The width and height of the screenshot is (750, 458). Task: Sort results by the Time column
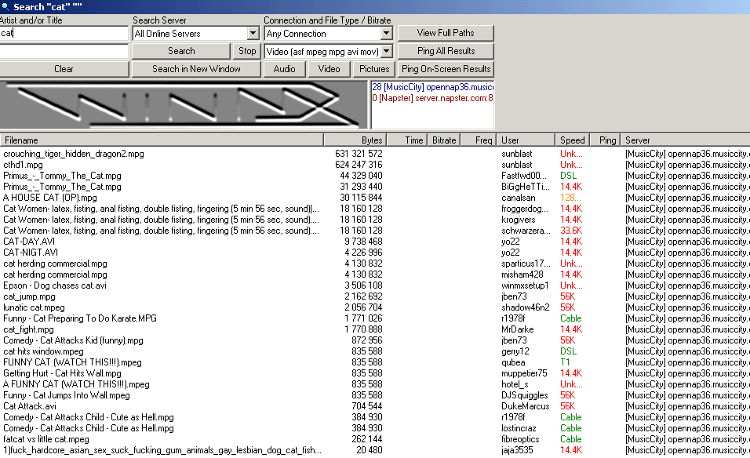(406, 140)
